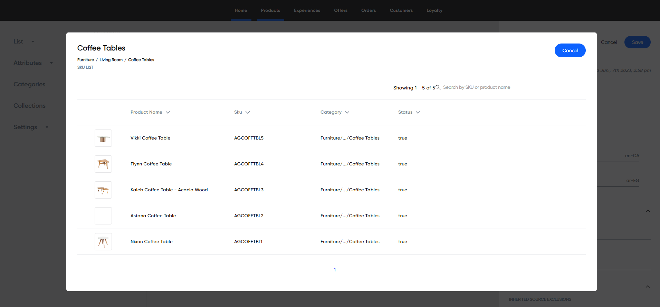Click SKU AGCOFFTBL4
This screenshot has height=307, width=660.
pos(249,164)
